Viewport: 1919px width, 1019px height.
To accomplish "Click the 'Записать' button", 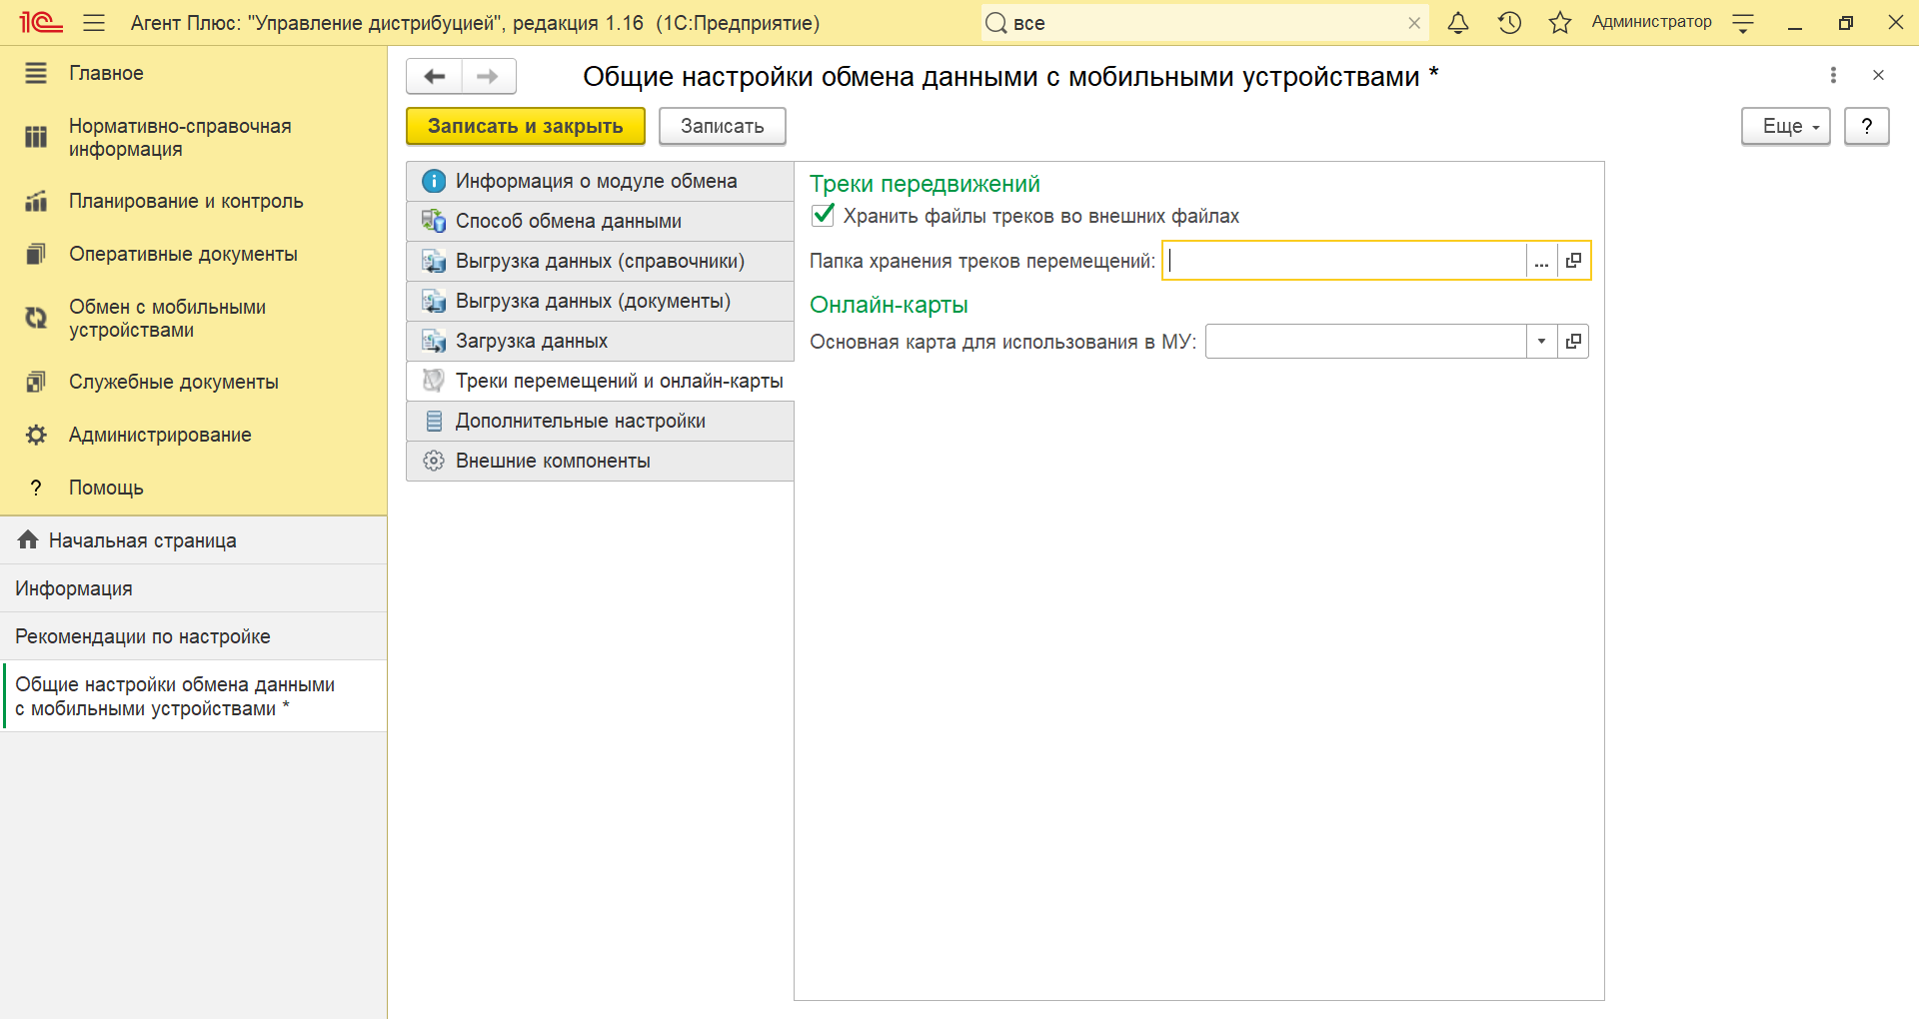I will coord(722,127).
